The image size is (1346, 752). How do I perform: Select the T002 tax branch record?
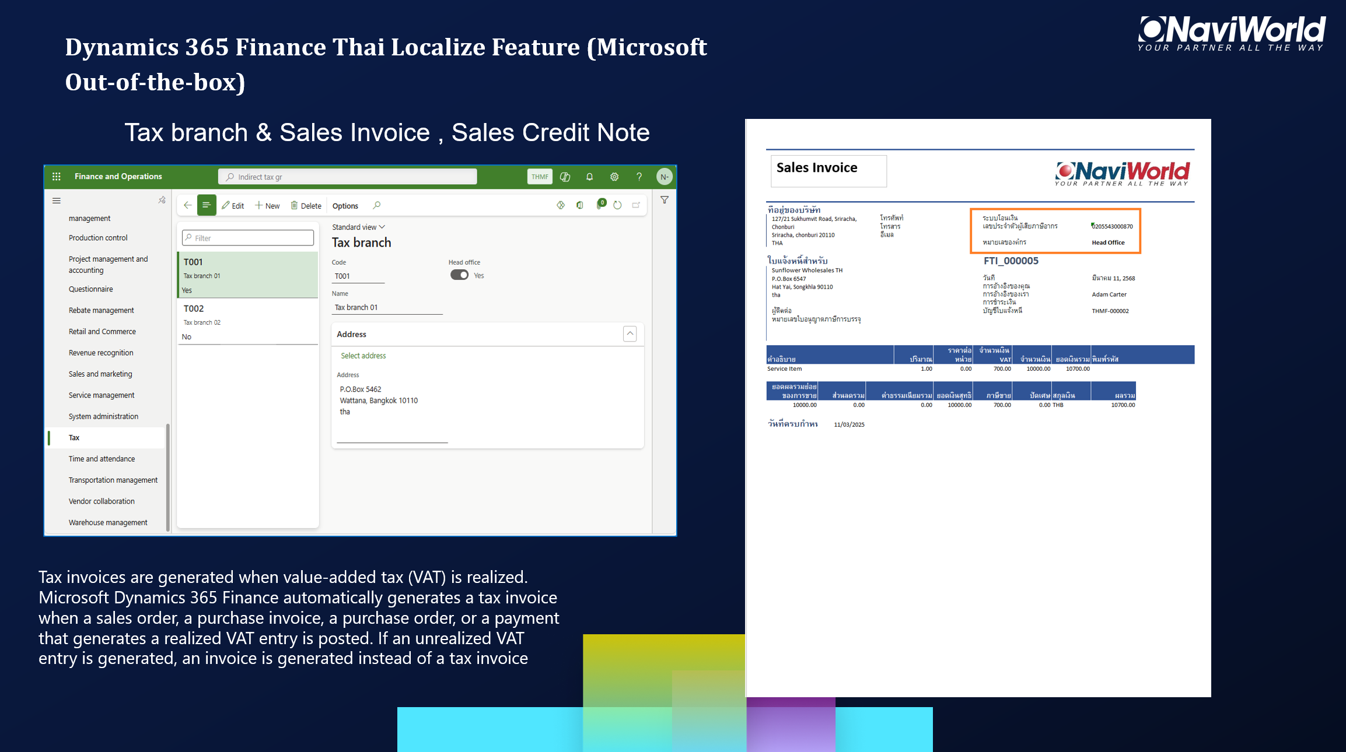(248, 322)
